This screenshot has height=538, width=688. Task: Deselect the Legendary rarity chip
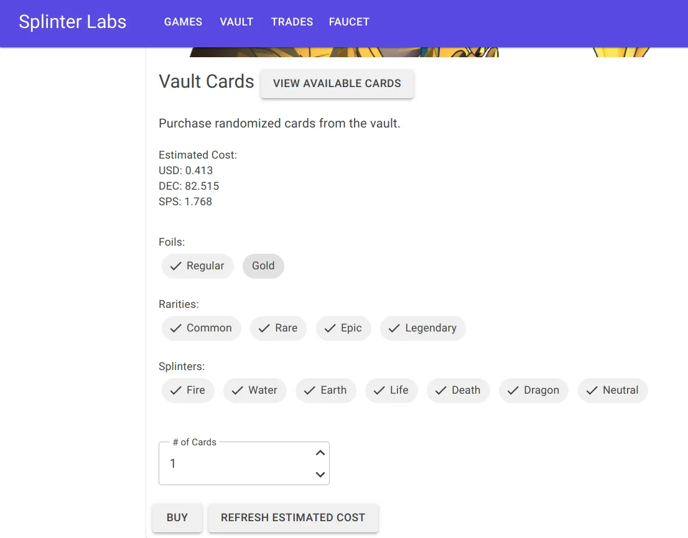[423, 328]
